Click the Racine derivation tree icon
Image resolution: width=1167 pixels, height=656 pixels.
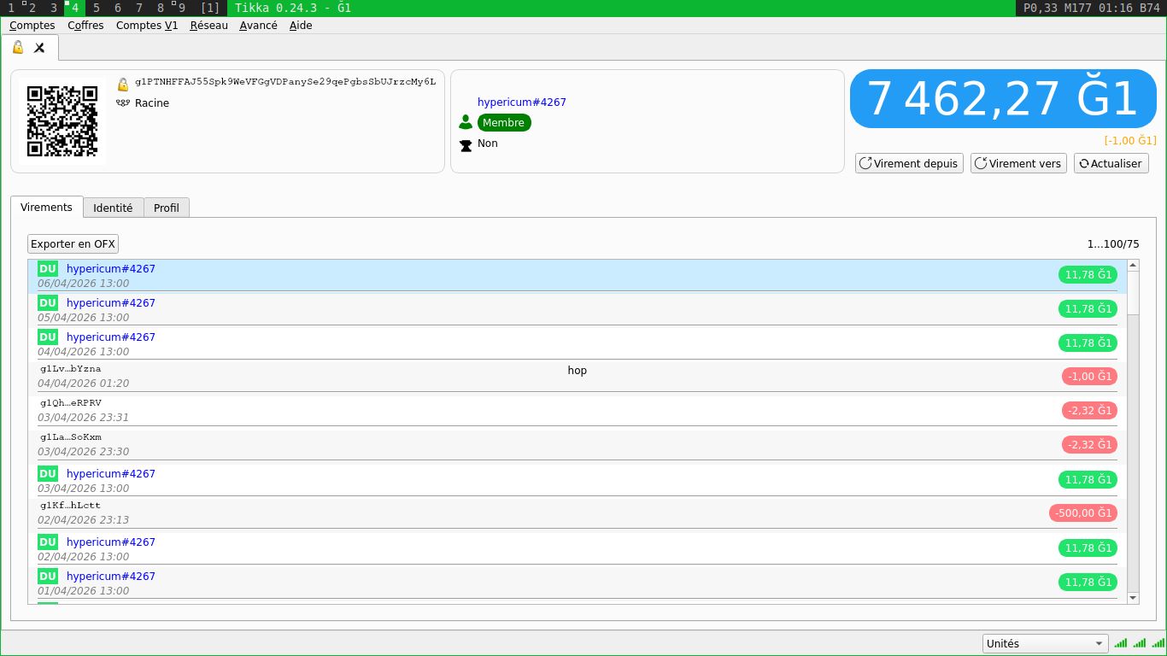pyautogui.click(x=123, y=103)
